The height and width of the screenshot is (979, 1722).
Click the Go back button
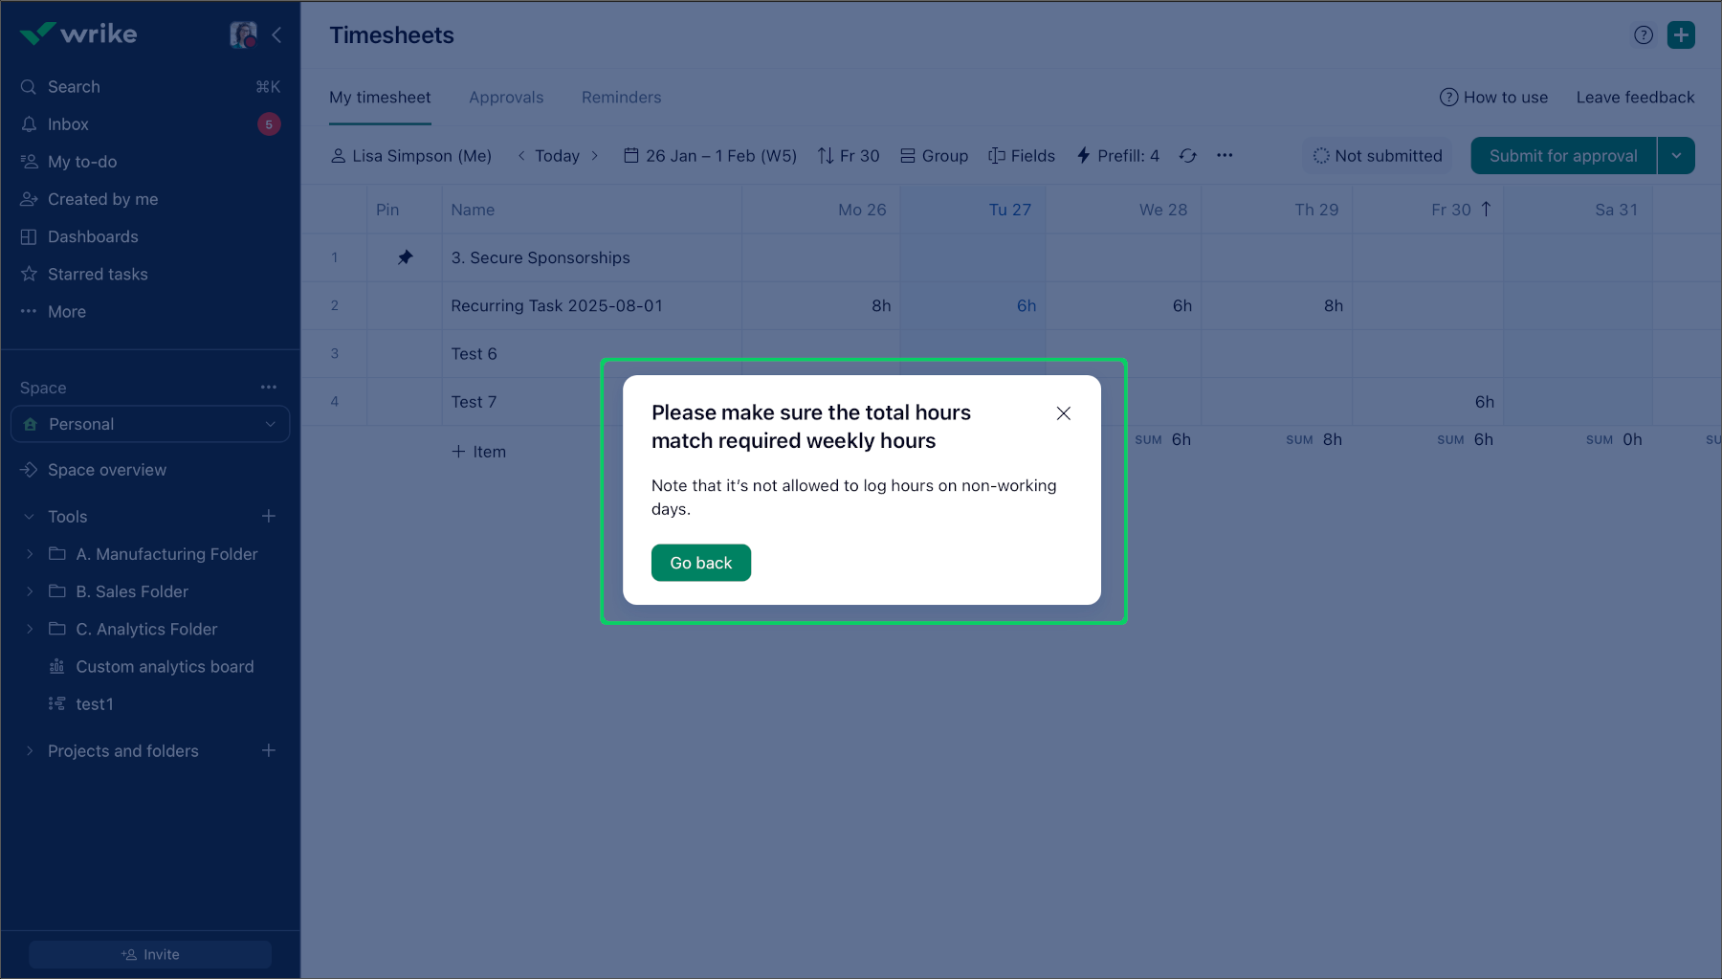point(700,563)
